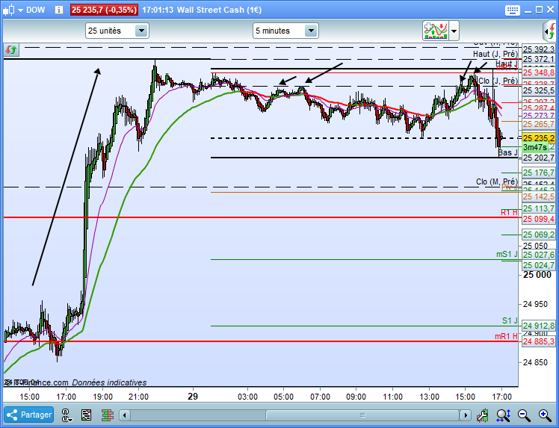The width and height of the screenshot is (559, 428).
Task: Open the 25 unités quantity dropdown
Action: [x=117, y=31]
